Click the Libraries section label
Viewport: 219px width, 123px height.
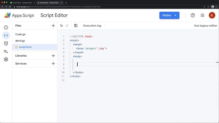(x=21, y=56)
